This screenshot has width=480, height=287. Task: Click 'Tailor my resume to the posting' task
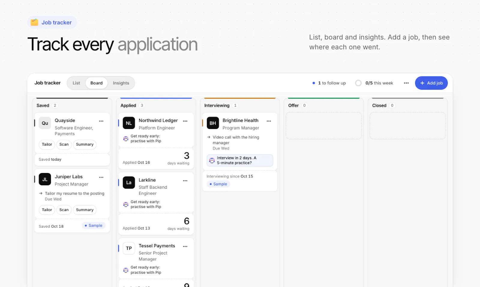tap(74, 193)
